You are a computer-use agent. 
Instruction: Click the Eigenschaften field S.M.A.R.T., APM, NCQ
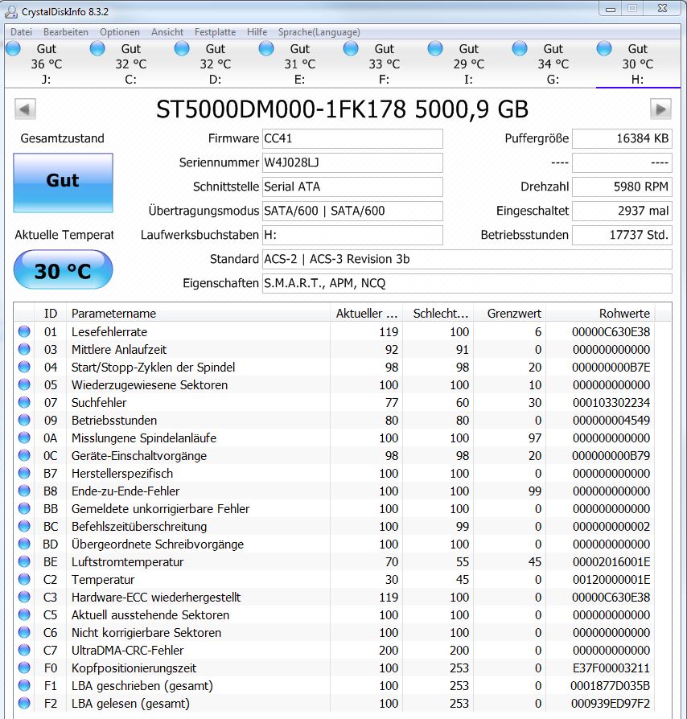(x=467, y=283)
